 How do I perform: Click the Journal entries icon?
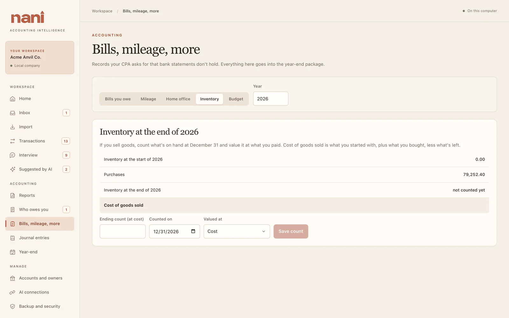12,238
